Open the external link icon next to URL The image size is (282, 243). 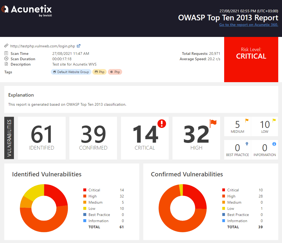[78, 46]
